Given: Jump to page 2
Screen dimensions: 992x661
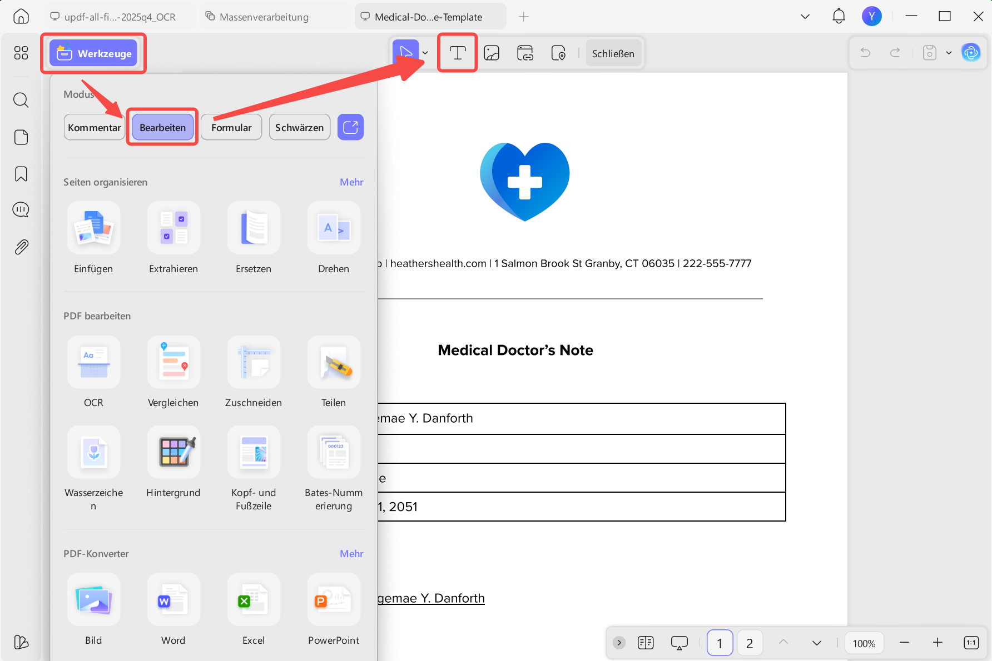Looking at the screenshot, I should click(x=750, y=643).
